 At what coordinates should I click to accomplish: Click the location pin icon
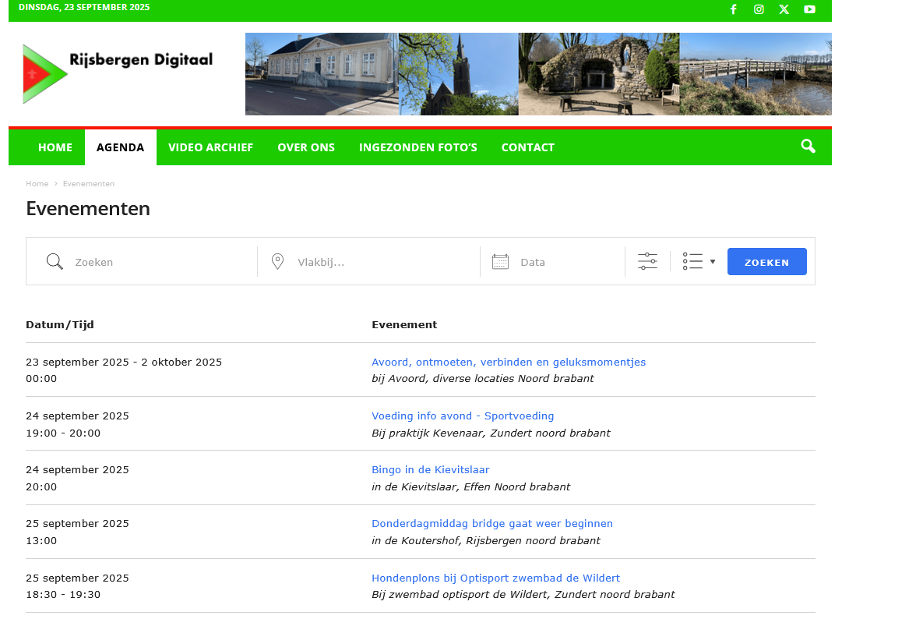(x=277, y=262)
